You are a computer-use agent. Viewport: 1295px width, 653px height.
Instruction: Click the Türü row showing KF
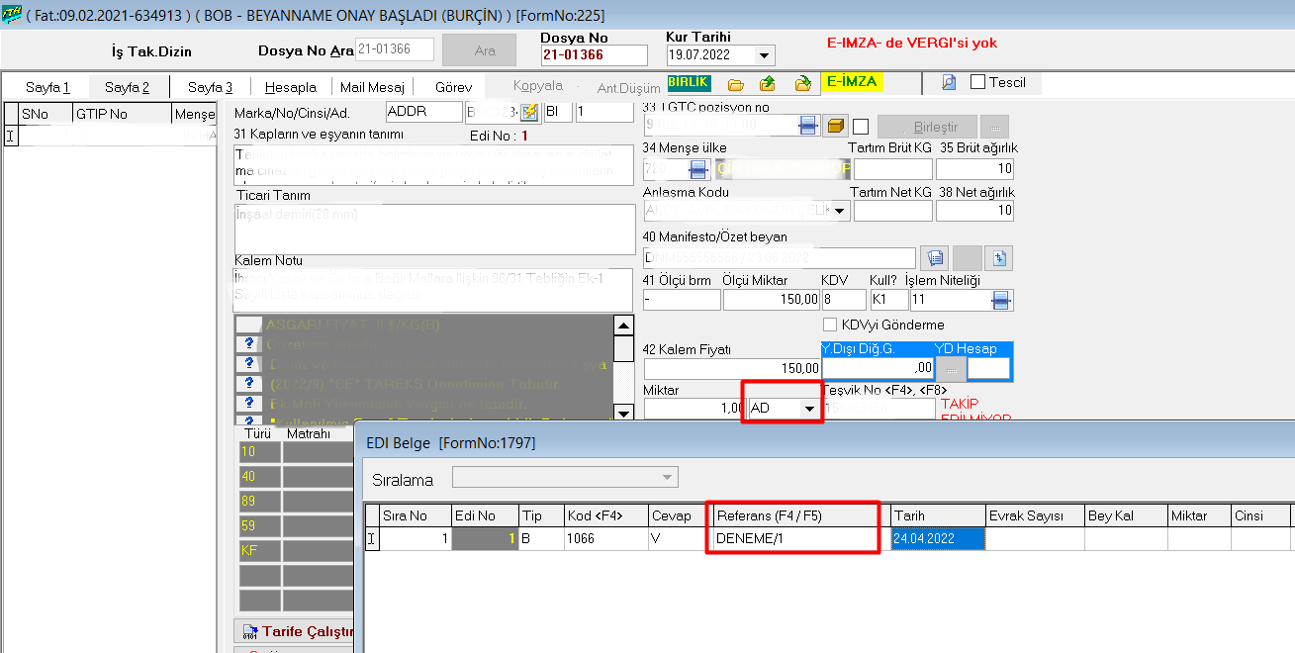tap(259, 551)
